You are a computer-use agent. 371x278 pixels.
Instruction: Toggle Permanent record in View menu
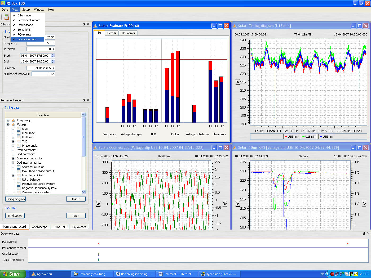pyautogui.click(x=28, y=20)
